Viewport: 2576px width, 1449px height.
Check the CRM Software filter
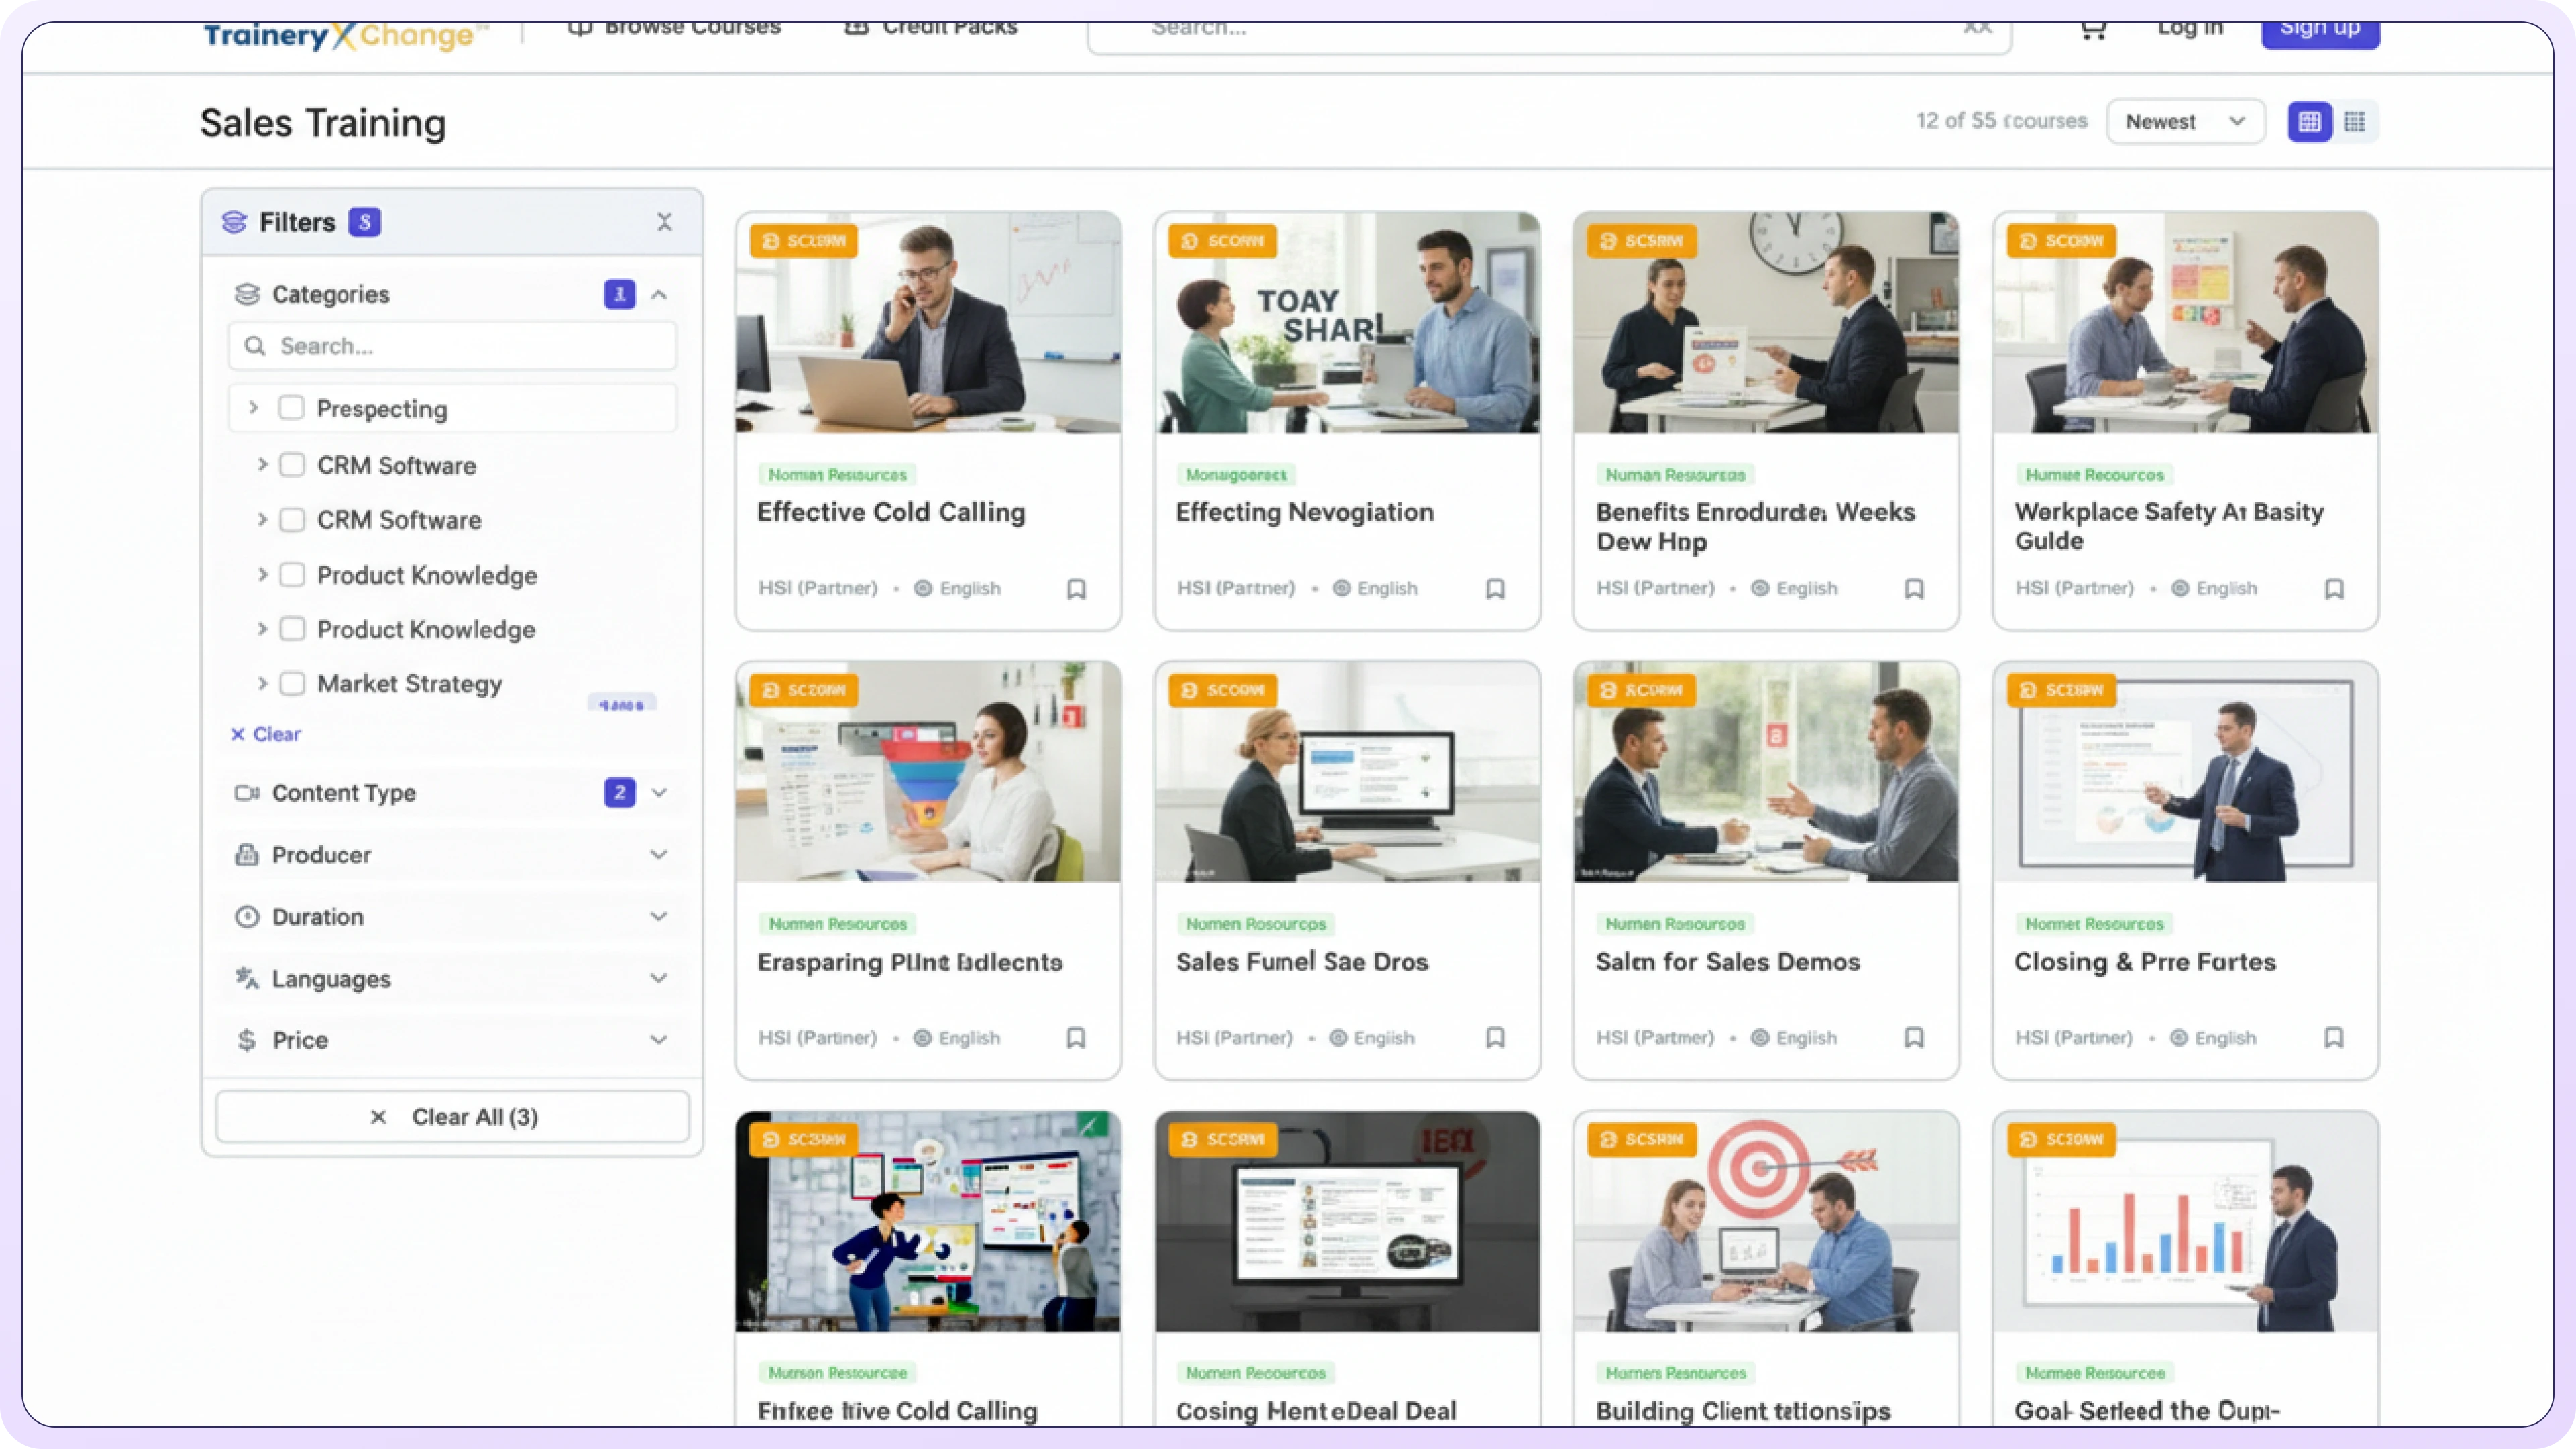tap(292, 464)
